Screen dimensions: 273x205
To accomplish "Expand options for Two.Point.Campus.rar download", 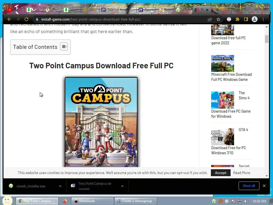I will point(122,186).
